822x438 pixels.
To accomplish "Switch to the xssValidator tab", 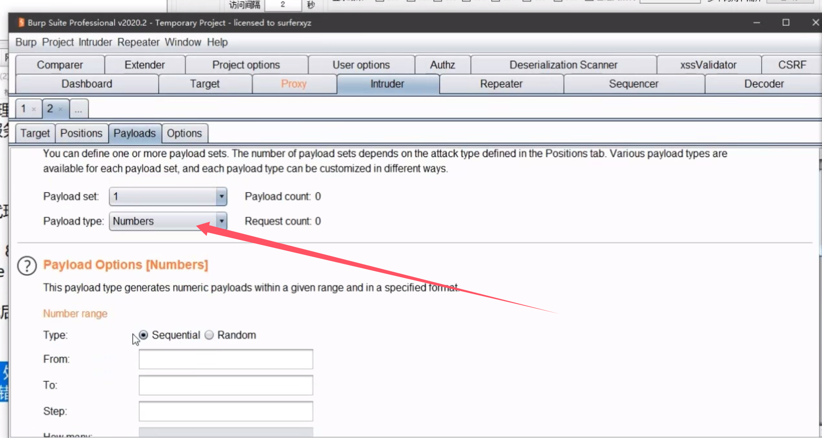I will 708,65.
